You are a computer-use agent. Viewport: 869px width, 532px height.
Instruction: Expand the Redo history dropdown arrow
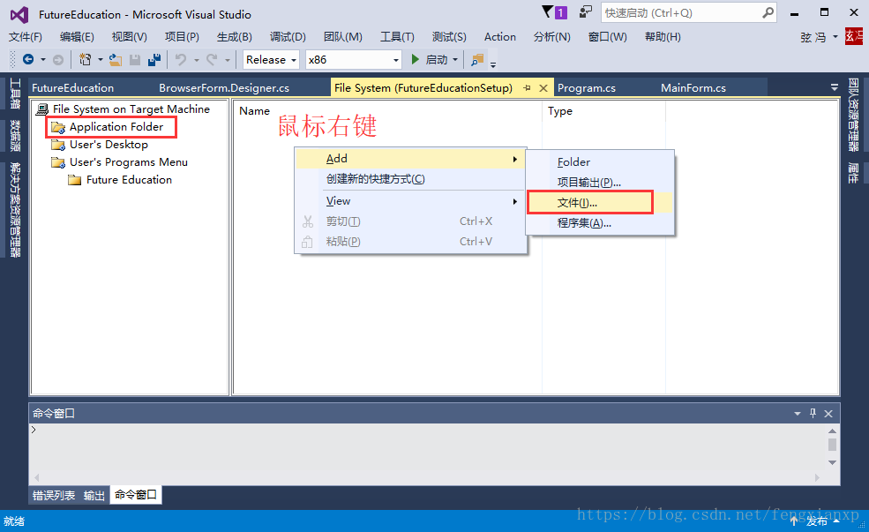tap(228, 59)
